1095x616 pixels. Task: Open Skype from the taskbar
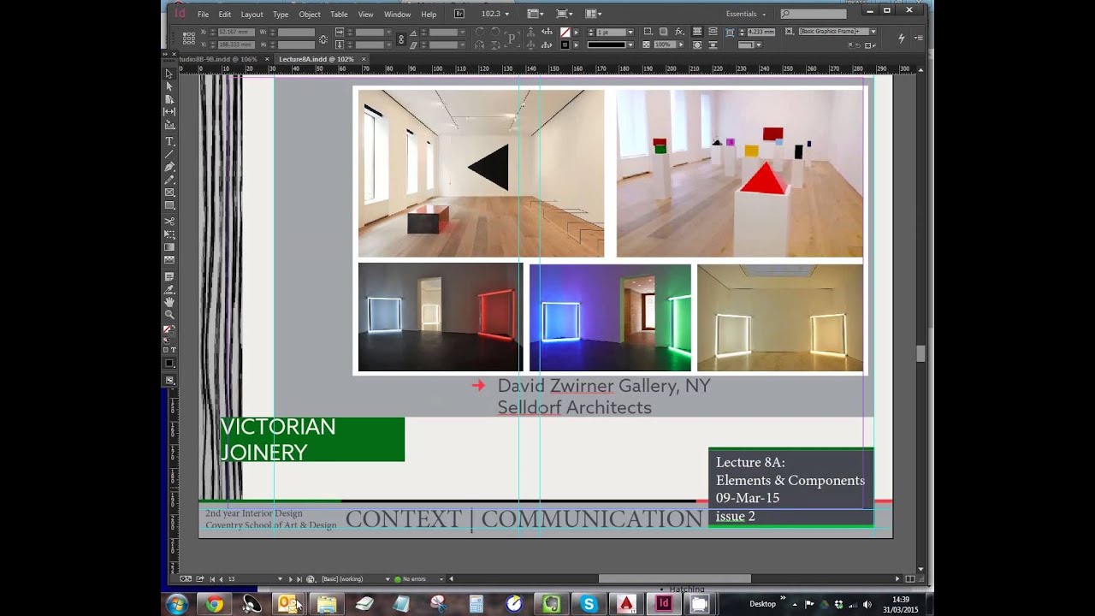(x=589, y=604)
